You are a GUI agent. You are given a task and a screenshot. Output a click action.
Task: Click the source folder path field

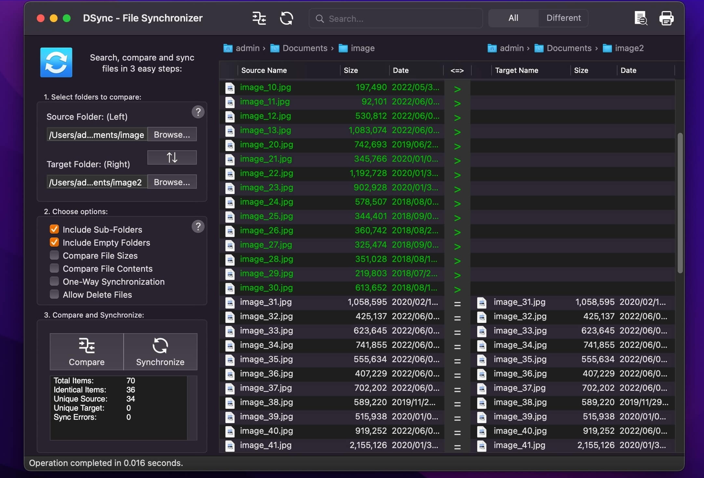tap(97, 134)
